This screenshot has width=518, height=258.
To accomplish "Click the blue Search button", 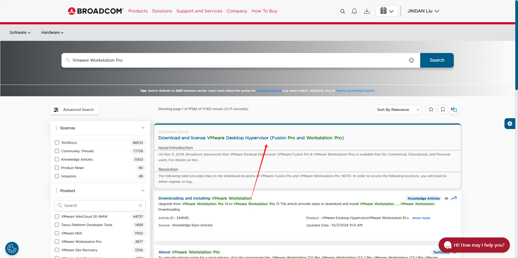I will tap(437, 60).
